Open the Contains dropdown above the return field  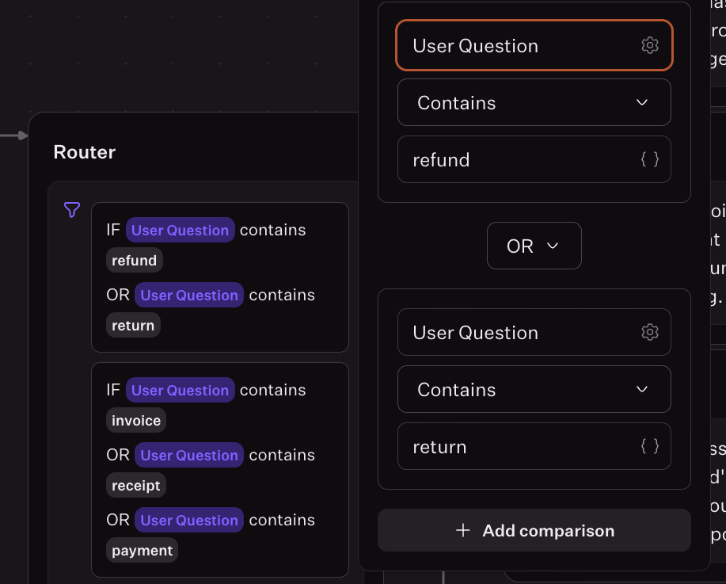point(534,390)
